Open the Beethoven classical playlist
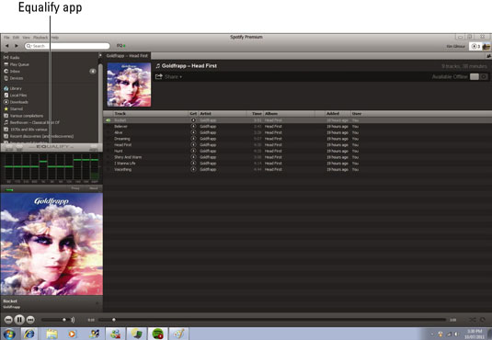492x340 pixels. (31, 122)
